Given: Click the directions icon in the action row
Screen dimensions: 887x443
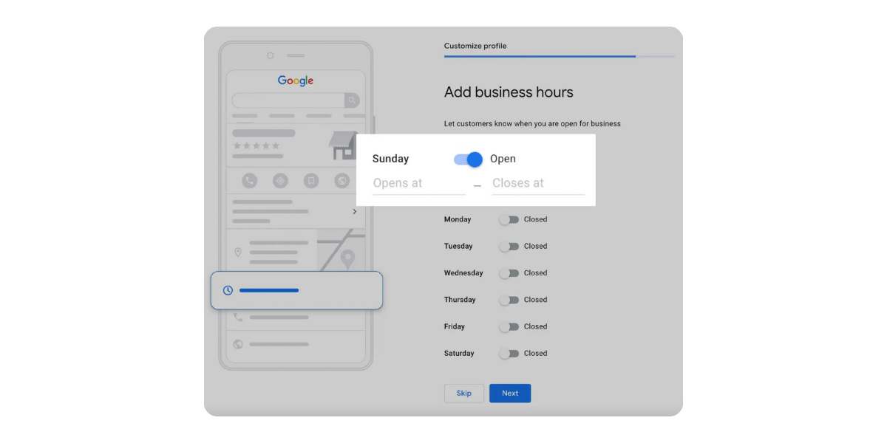Looking at the screenshot, I should click(x=279, y=181).
